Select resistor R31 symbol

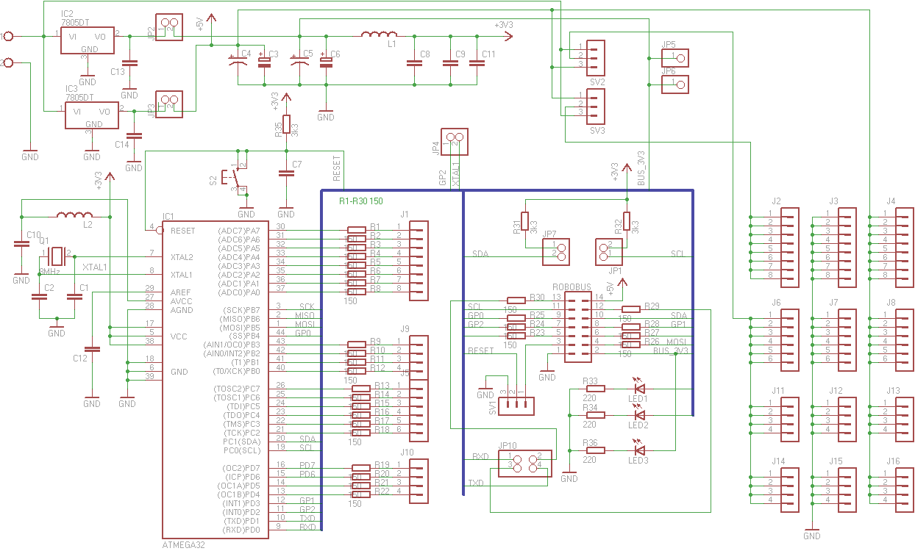point(524,221)
